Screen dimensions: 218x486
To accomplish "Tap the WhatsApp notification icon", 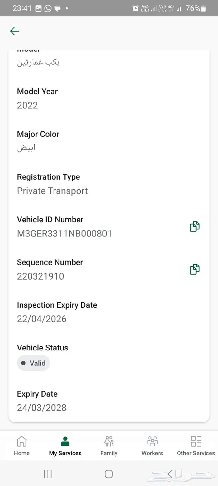I will click(x=48, y=8).
